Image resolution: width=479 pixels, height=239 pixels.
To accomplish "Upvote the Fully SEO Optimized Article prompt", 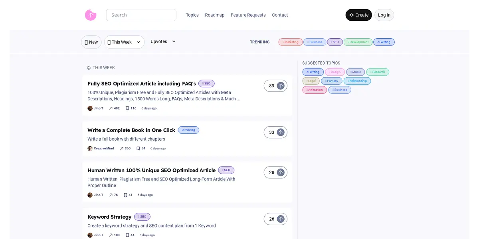I will [x=281, y=86].
